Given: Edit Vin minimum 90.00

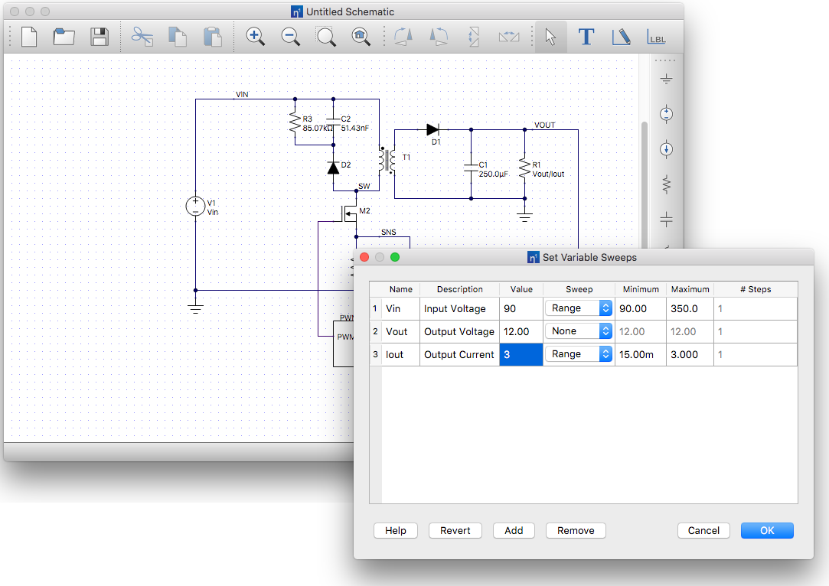Looking at the screenshot, I should tap(641, 308).
